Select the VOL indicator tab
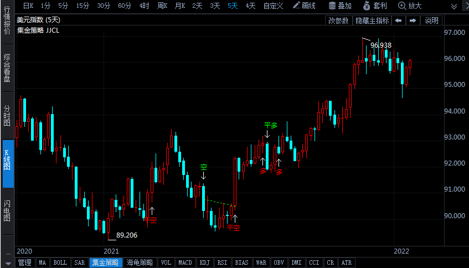This screenshot has width=469, height=268. click(166, 262)
